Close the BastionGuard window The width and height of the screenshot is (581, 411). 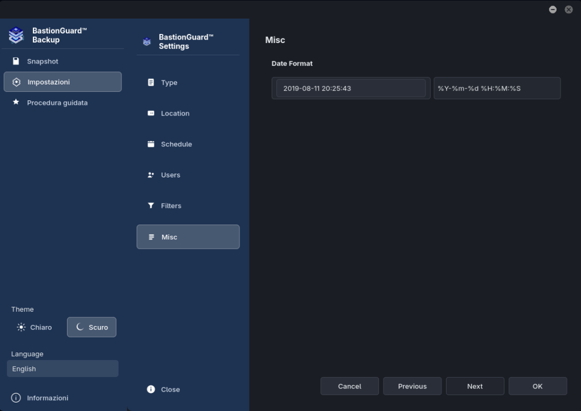tap(569, 10)
